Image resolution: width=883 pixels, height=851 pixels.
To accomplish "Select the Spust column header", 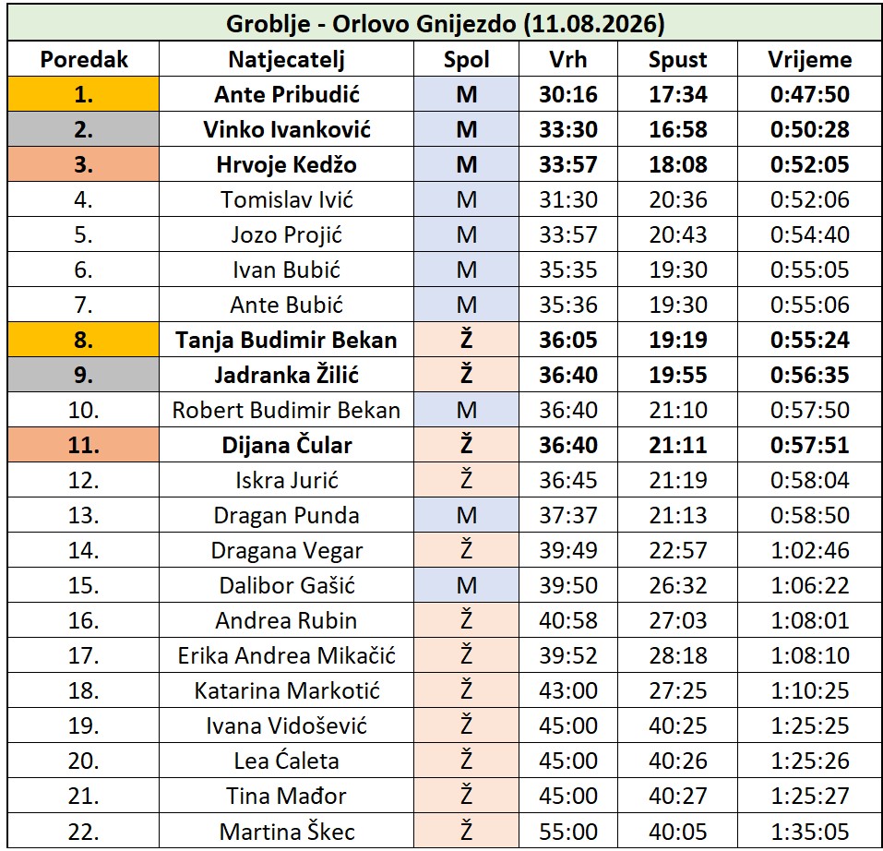I will click(677, 59).
